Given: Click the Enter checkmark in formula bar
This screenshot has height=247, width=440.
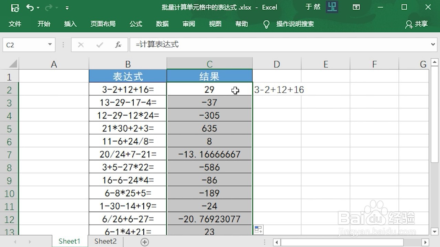Looking at the screenshot, I should pos(100,45).
